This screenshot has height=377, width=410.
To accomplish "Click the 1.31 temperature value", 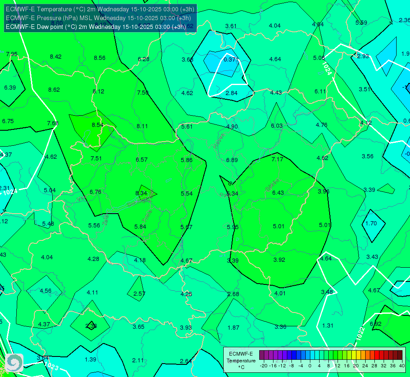I will click(x=327, y=326).
